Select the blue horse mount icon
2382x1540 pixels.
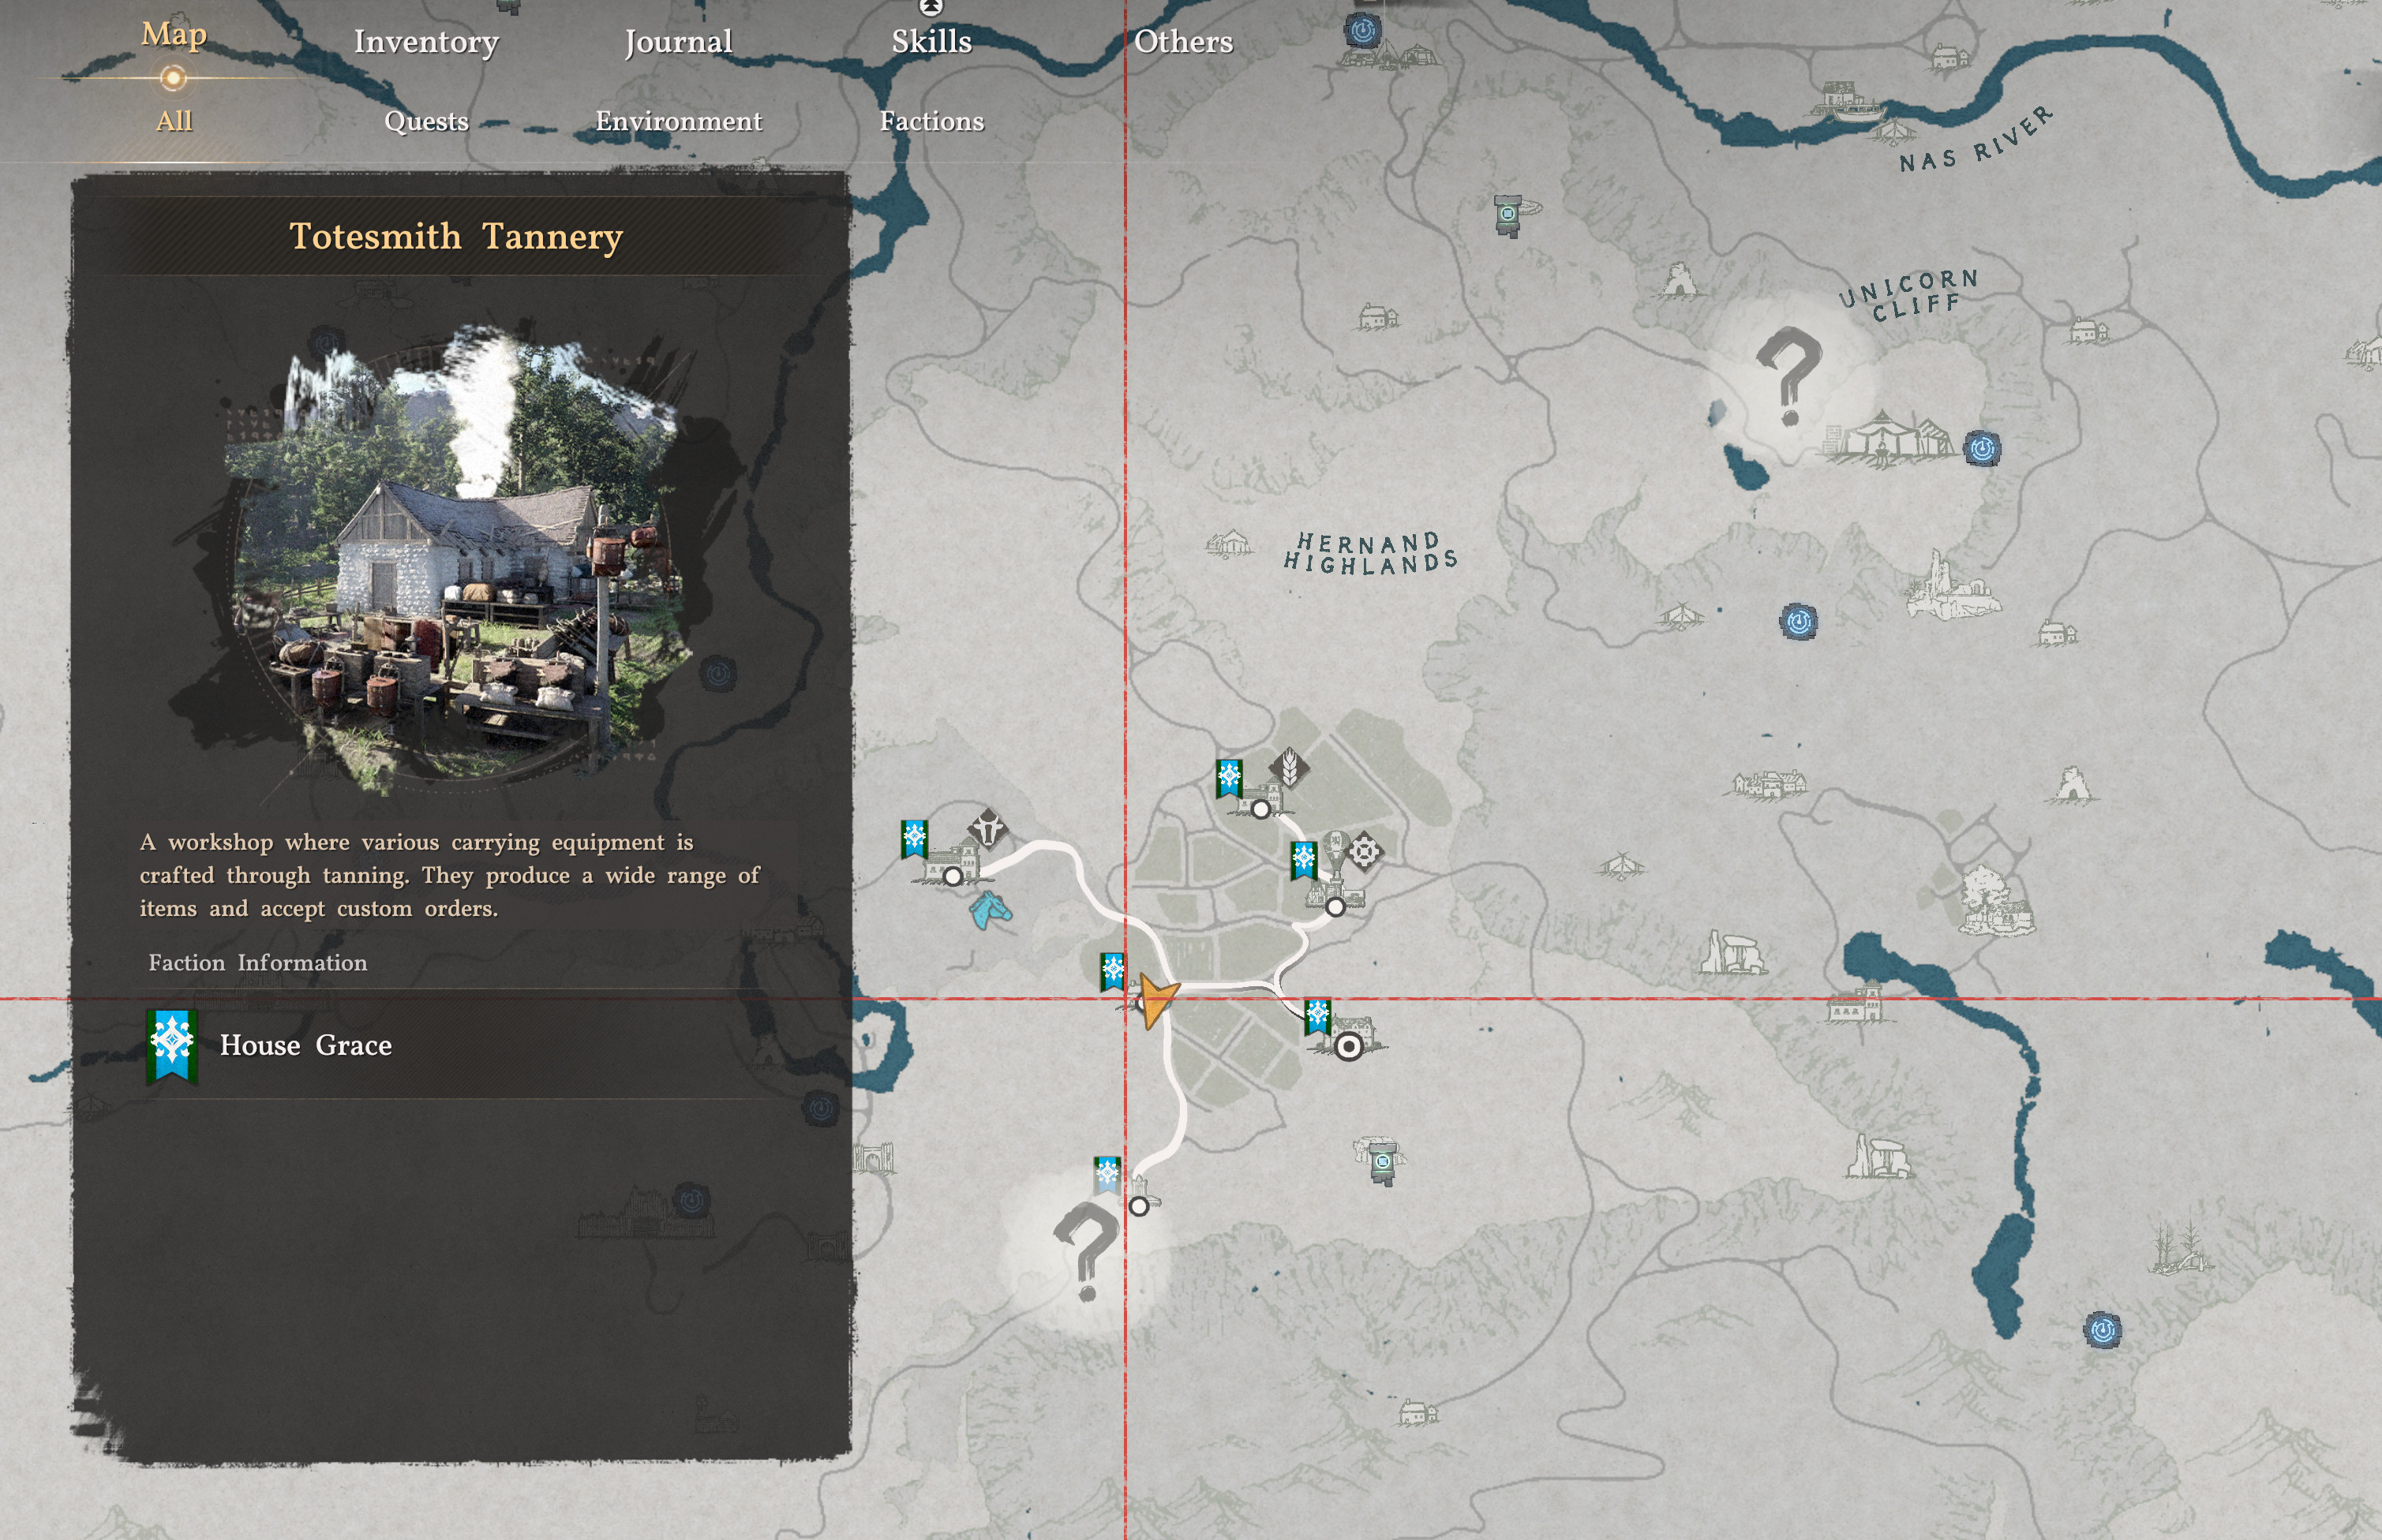990,910
